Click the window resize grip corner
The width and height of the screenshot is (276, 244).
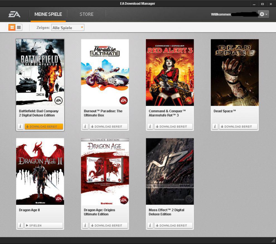tap(273, 241)
